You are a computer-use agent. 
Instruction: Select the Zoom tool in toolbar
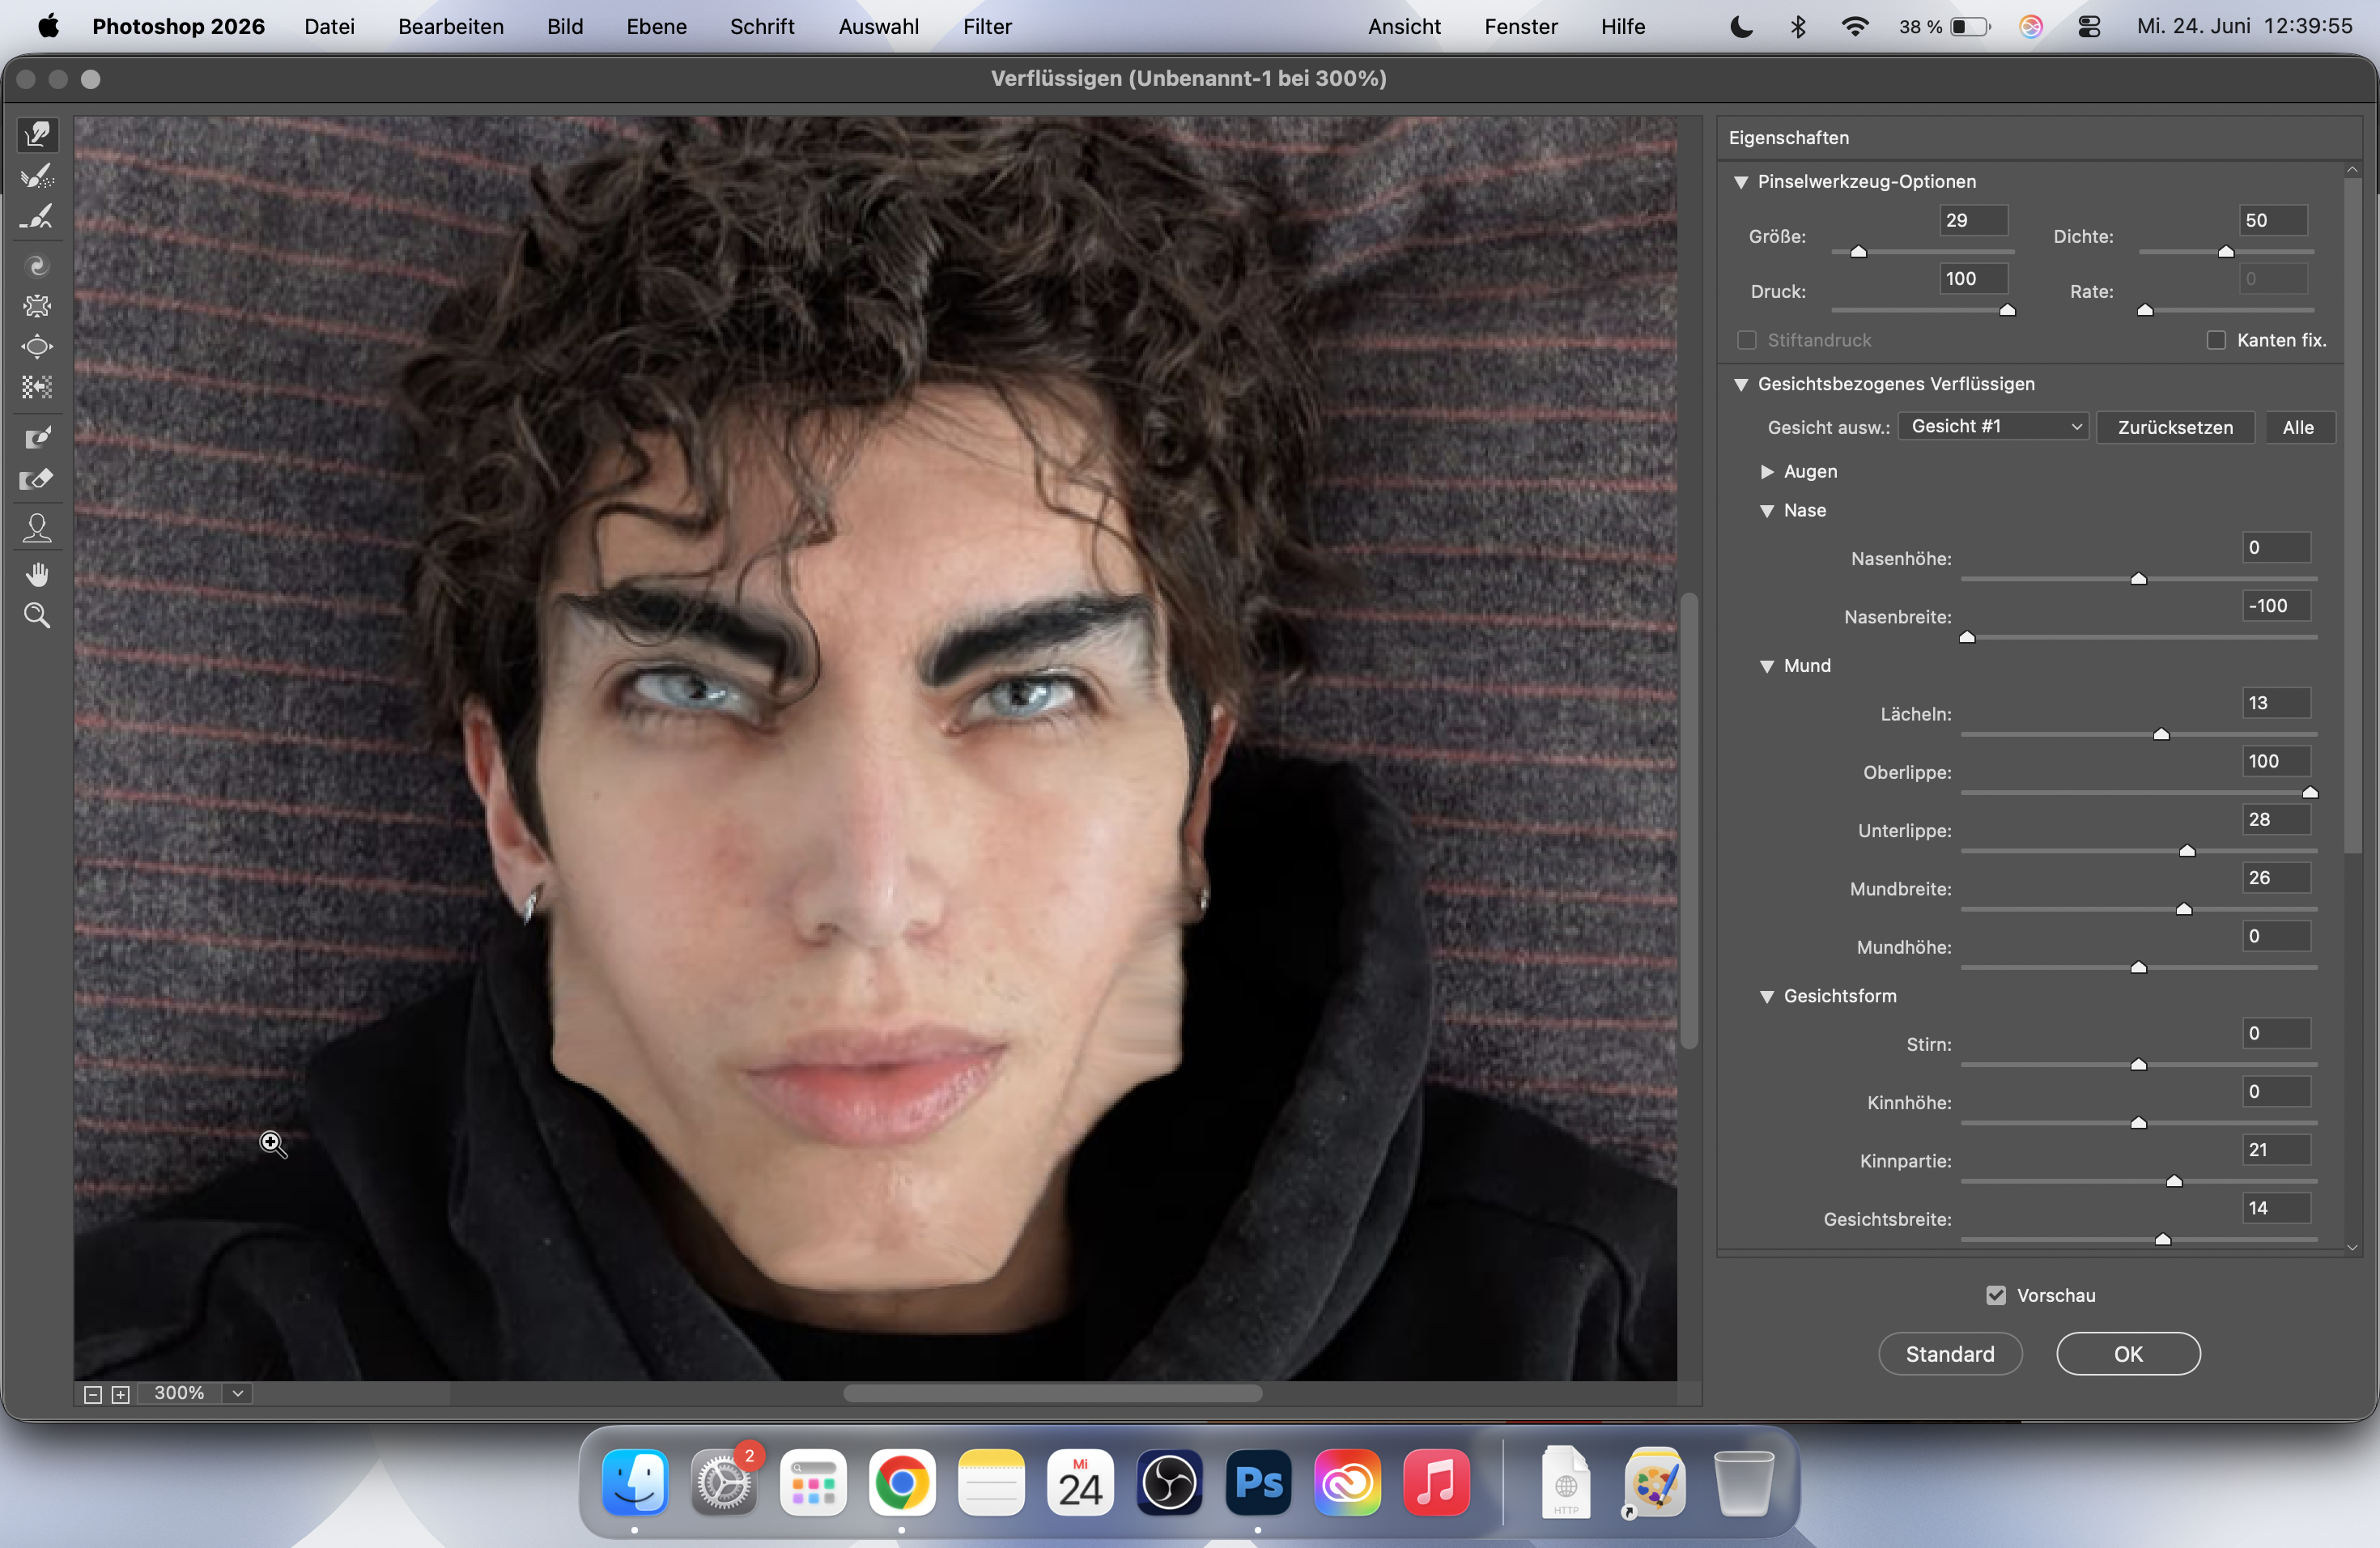pos(37,615)
